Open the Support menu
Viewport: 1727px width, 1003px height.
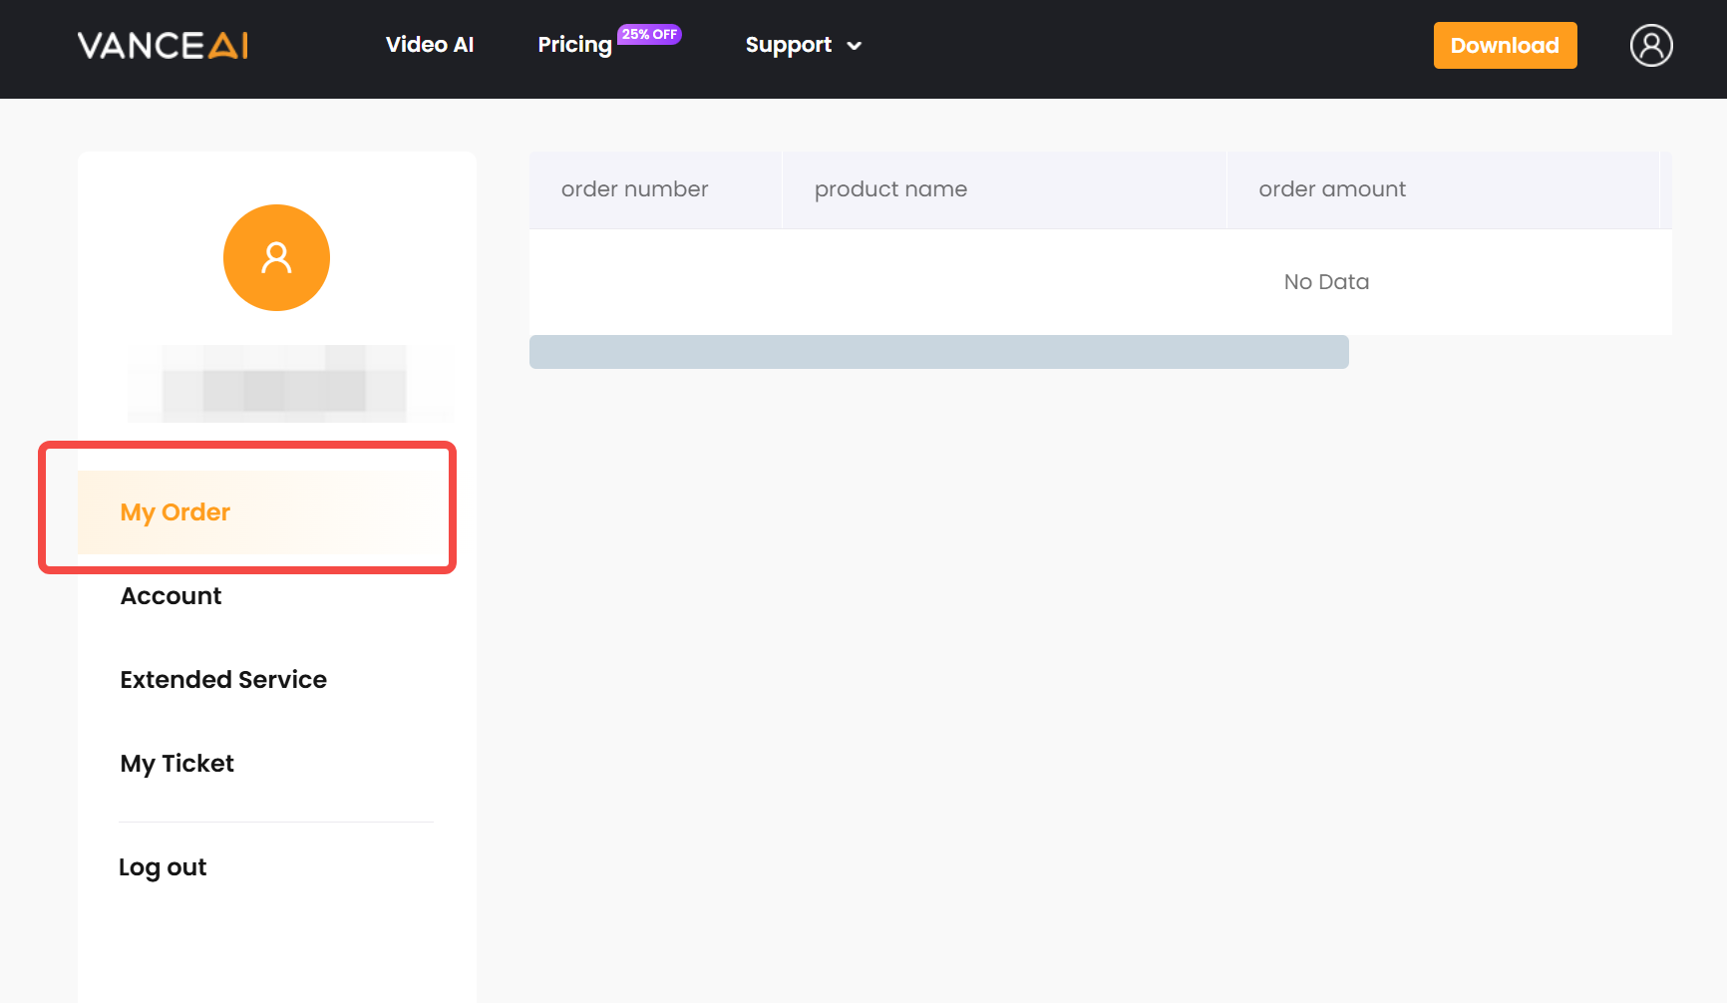tap(788, 45)
